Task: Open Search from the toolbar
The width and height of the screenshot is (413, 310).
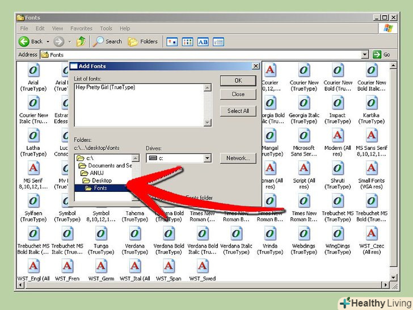Action: (x=107, y=41)
